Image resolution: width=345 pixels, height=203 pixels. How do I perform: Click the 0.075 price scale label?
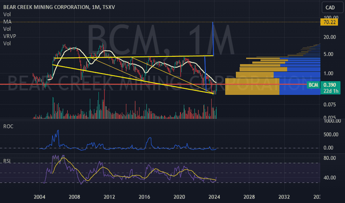(329, 104)
